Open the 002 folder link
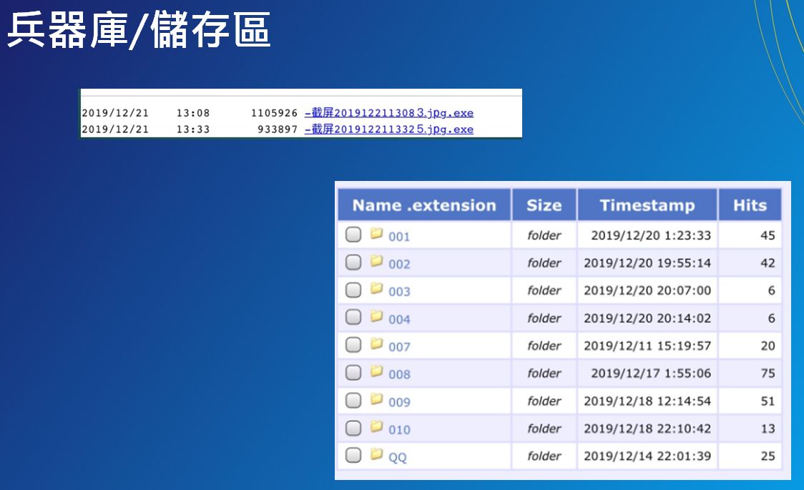This screenshot has width=804, height=490. pyautogui.click(x=399, y=265)
